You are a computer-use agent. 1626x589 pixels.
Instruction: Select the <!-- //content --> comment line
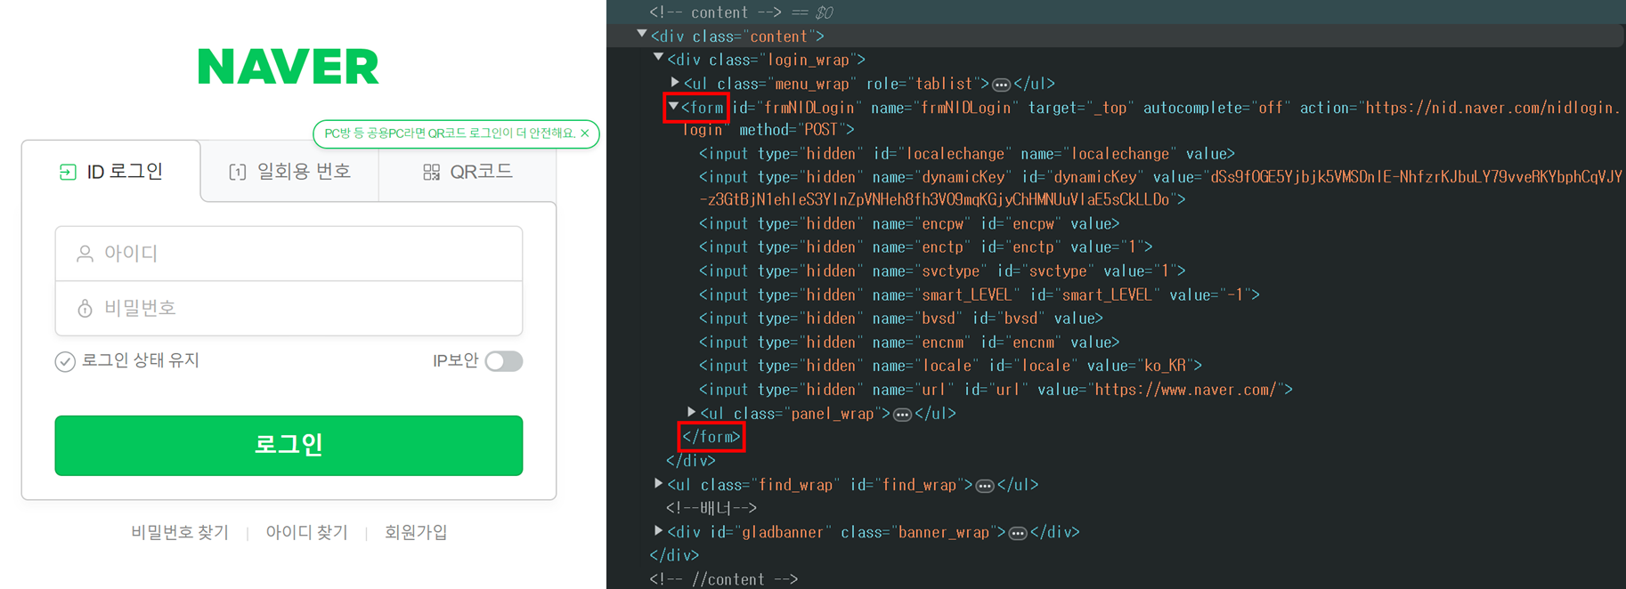click(724, 579)
